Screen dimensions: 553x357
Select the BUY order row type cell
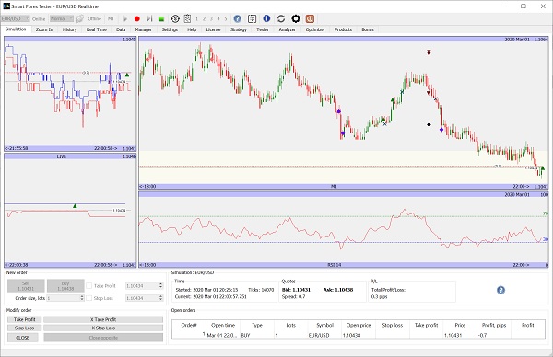(x=257, y=335)
